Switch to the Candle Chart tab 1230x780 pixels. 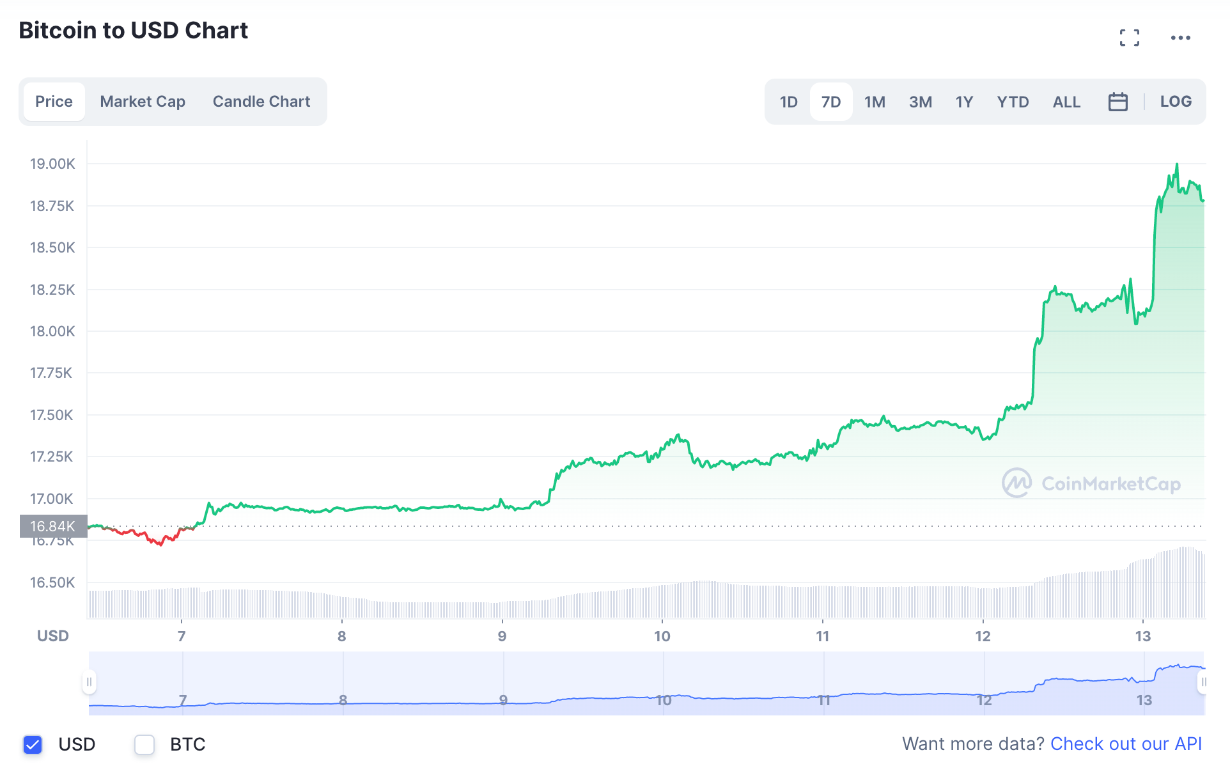261,102
